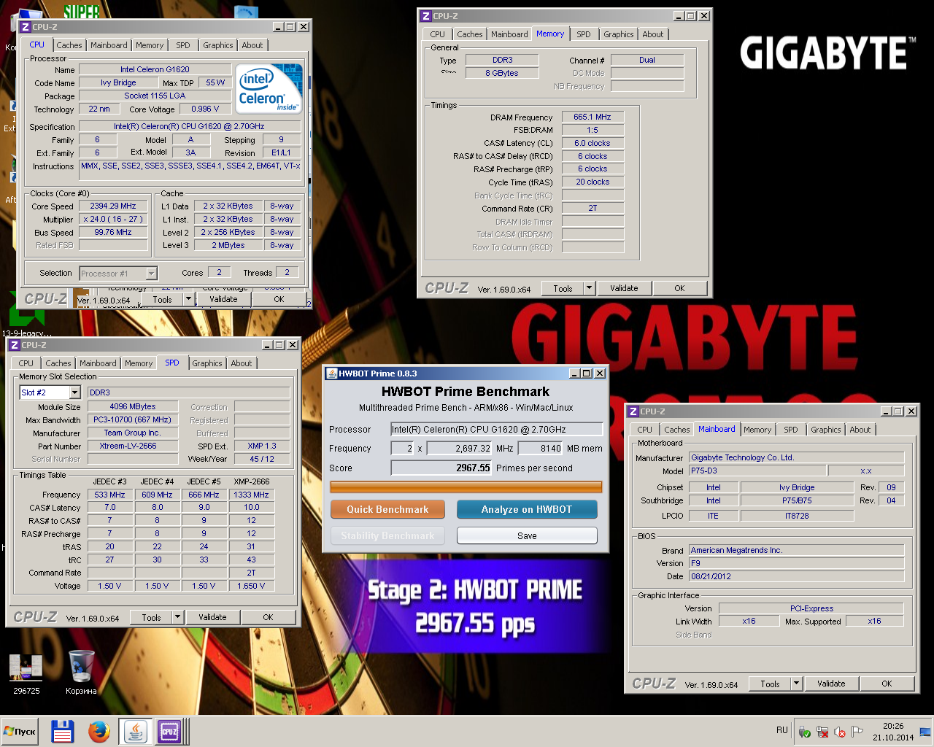The width and height of the screenshot is (934, 747).
Task: Open Memory tab in the SPD window
Action: point(139,363)
